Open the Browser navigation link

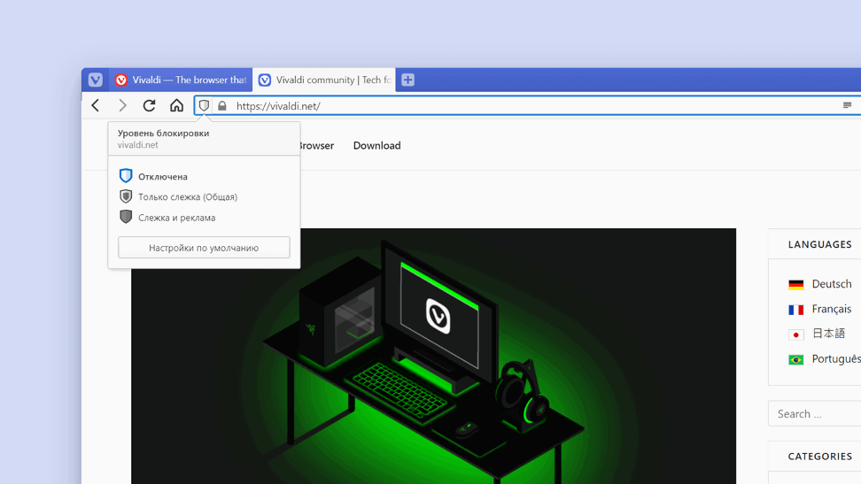(317, 145)
